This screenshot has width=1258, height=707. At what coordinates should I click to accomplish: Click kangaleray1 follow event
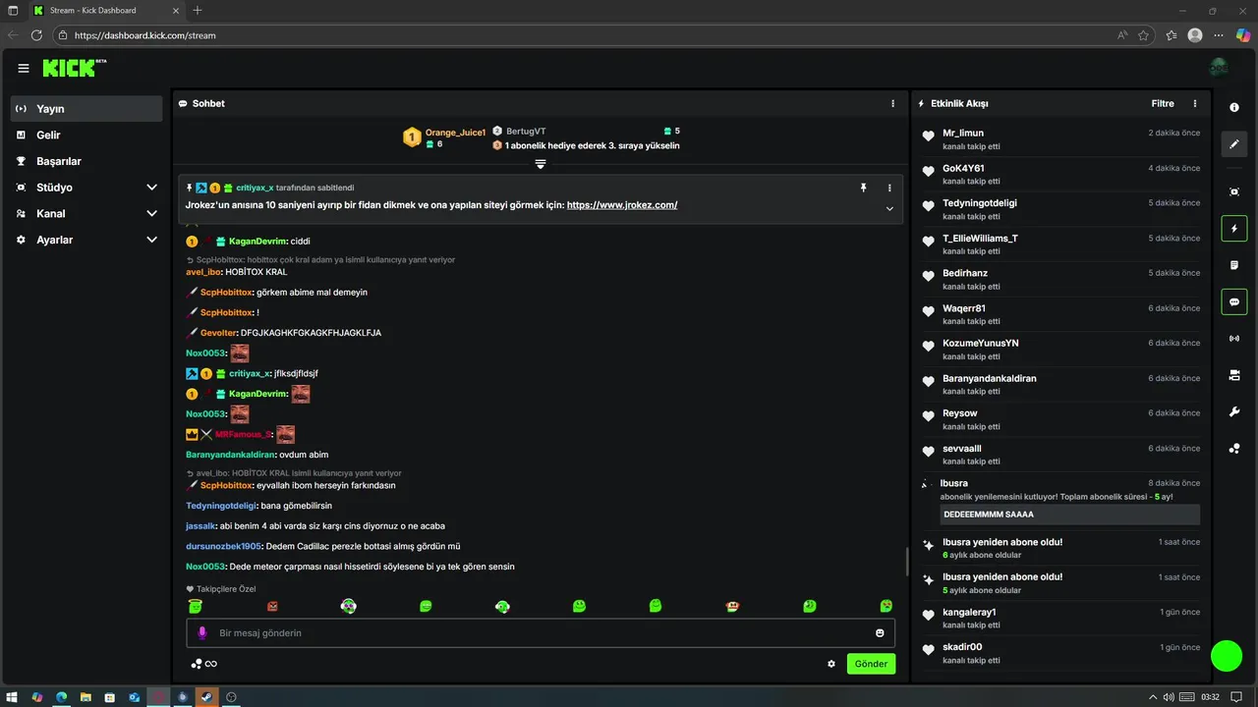click(x=1061, y=619)
